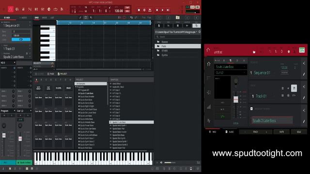
Task: Adjust the program channel volume fader
Action: point(4,135)
